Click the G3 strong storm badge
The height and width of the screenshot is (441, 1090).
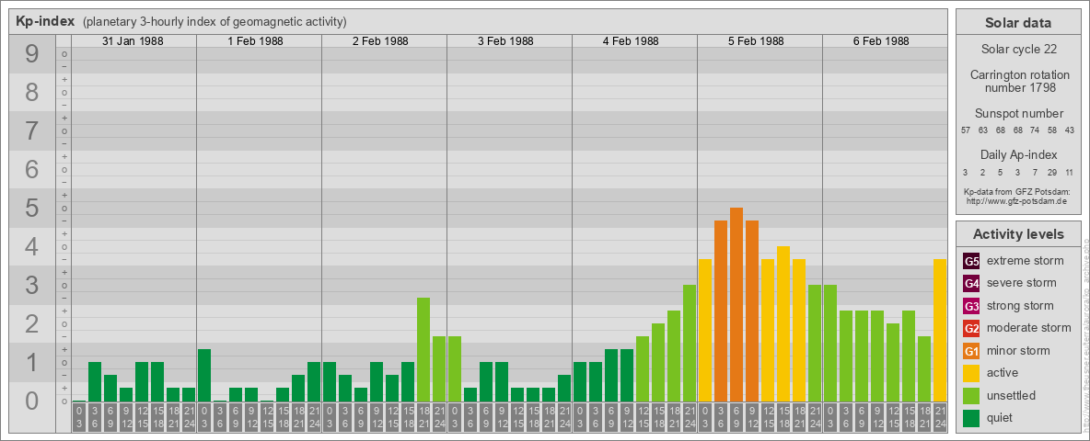(971, 306)
